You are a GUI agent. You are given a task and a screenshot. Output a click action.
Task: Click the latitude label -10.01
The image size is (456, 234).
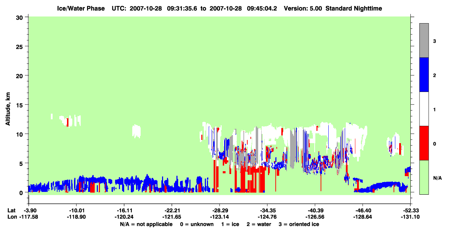pyautogui.click(x=76, y=210)
